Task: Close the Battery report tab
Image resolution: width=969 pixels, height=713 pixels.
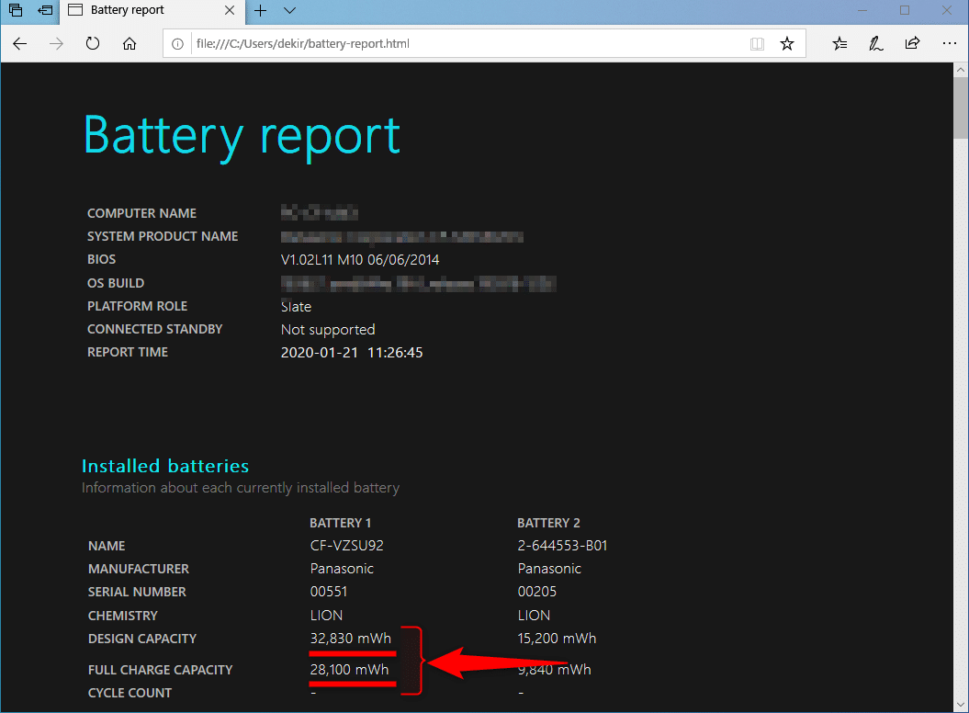Action: click(x=230, y=10)
